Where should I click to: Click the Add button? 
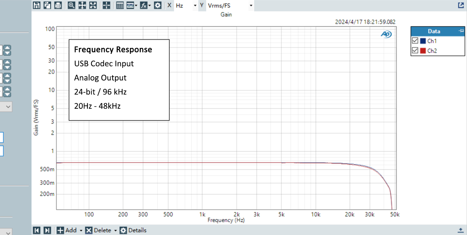pyautogui.click(x=67, y=230)
